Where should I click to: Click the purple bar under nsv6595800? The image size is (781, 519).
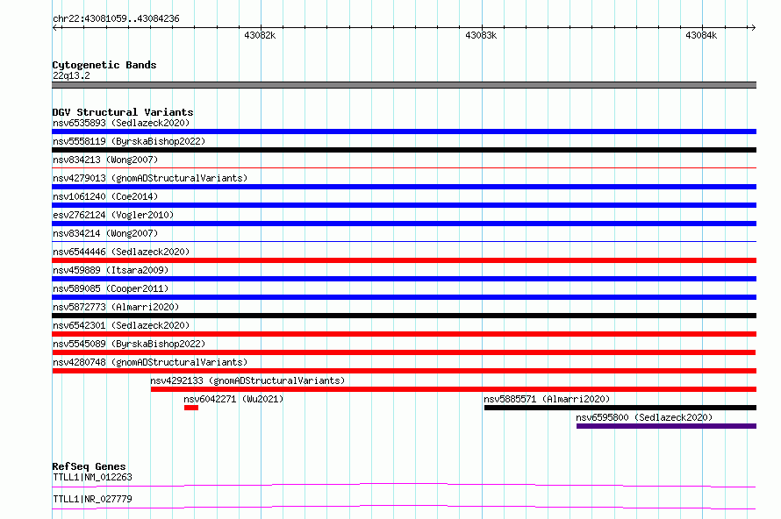pos(666,426)
